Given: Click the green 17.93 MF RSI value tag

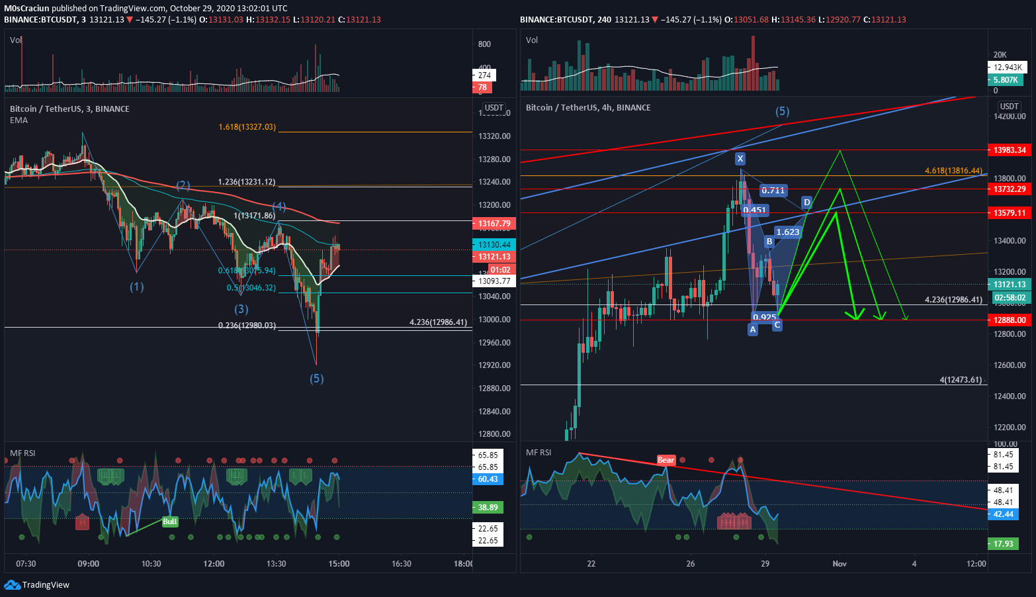Looking at the screenshot, I should pyautogui.click(x=1004, y=544).
